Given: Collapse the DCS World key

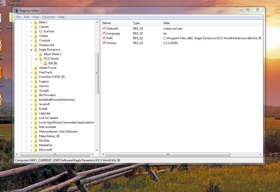Looking at the screenshot, I should click(x=36, y=59).
